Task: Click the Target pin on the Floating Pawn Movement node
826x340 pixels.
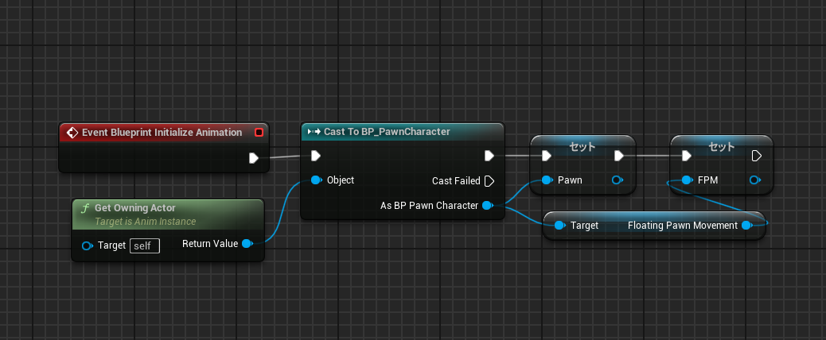Action: pyautogui.click(x=559, y=226)
